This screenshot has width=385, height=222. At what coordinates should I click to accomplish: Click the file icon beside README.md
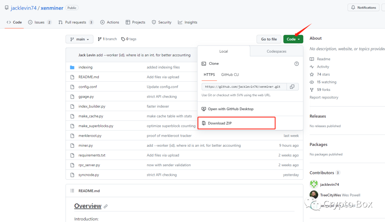click(x=72, y=77)
